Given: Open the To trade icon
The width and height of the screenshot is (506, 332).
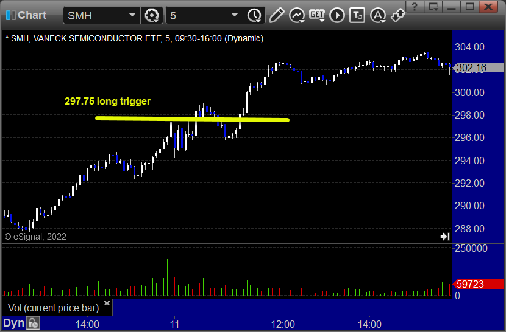Looking at the screenshot, I should (x=357, y=15).
